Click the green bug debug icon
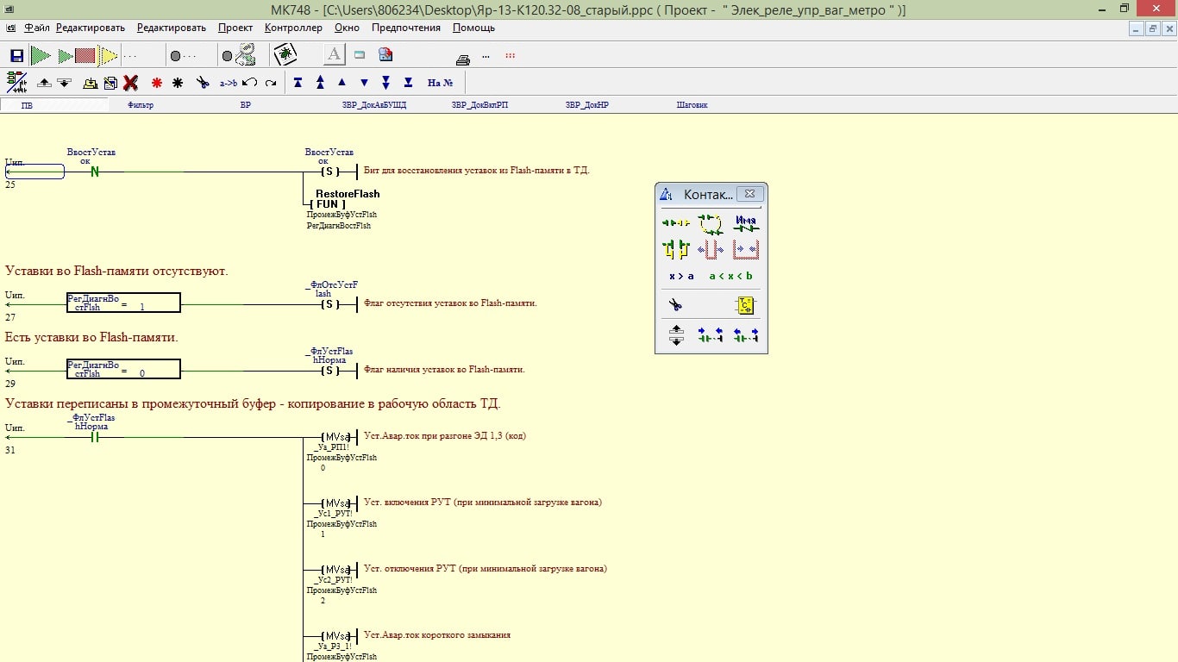The width and height of the screenshot is (1178, 662). (285, 55)
